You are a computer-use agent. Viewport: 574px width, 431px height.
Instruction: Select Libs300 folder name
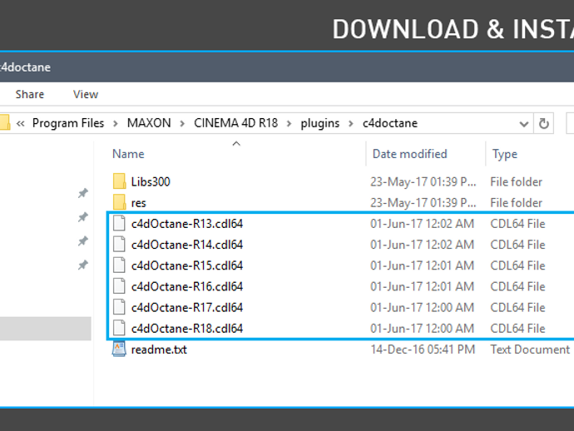[x=151, y=181]
